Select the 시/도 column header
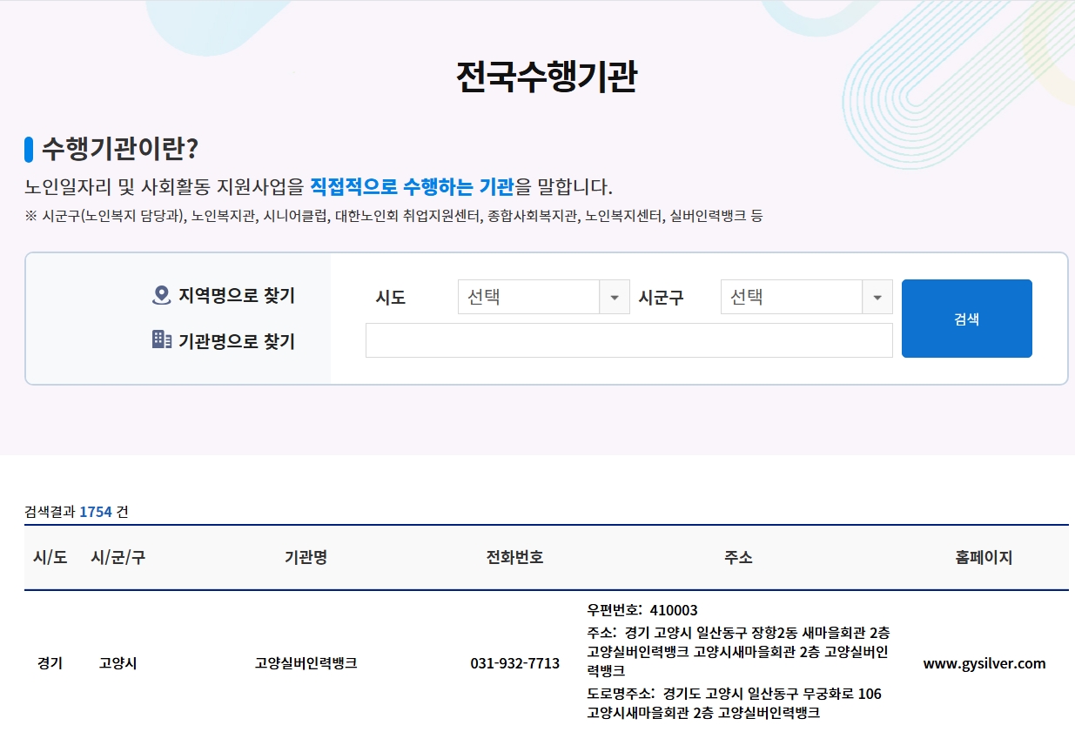1075x732 pixels. [49, 559]
